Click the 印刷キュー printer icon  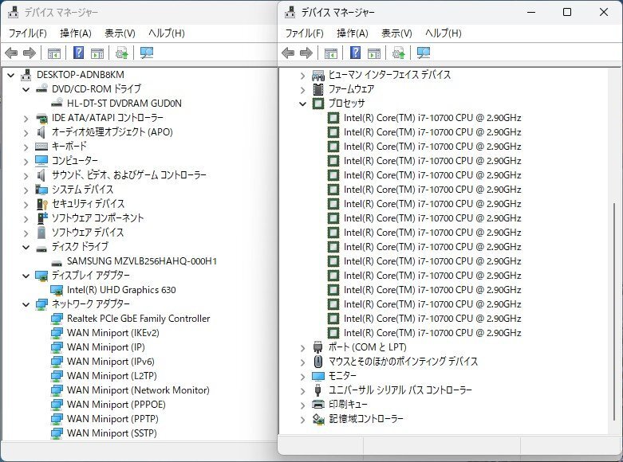(x=318, y=405)
